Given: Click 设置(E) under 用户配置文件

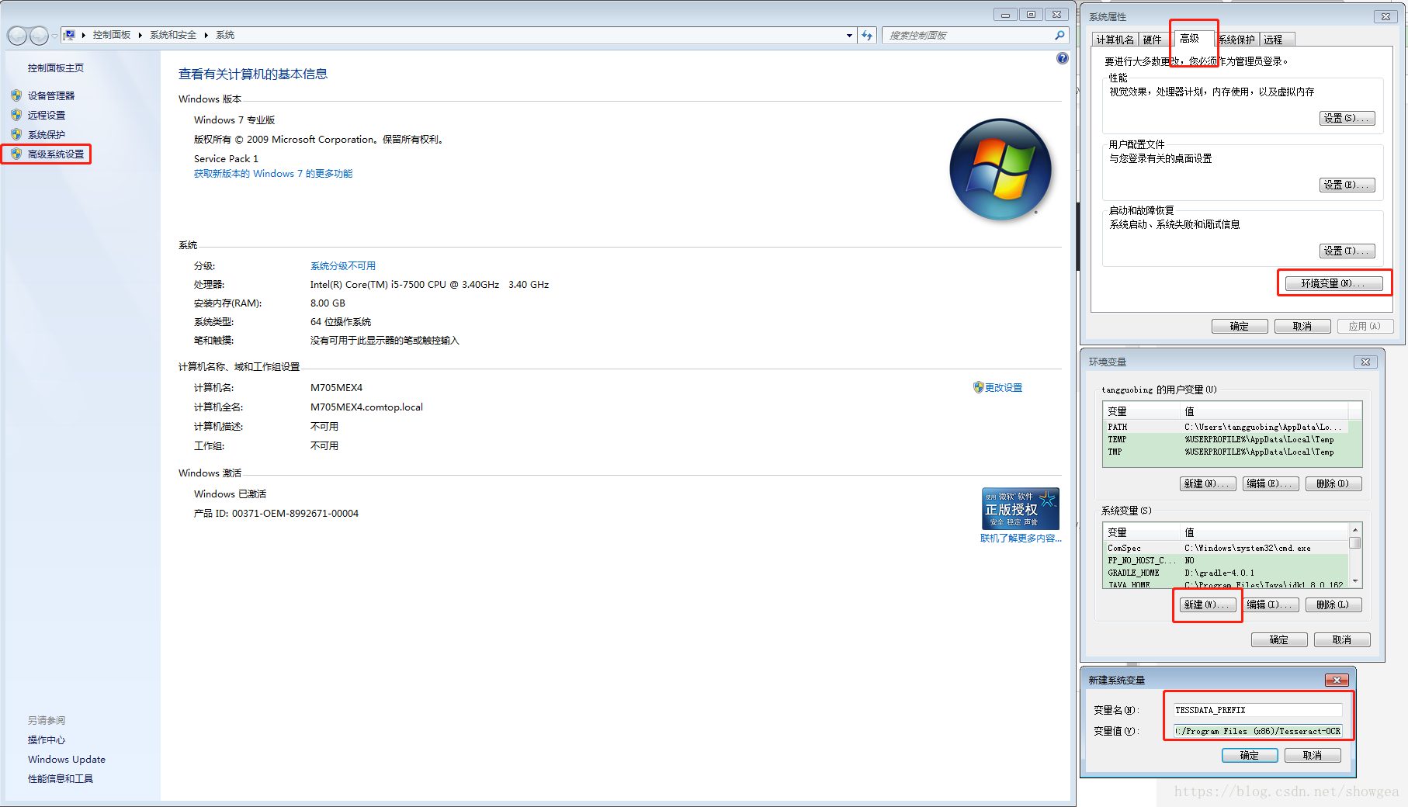Looking at the screenshot, I should click(x=1347, y=185).
